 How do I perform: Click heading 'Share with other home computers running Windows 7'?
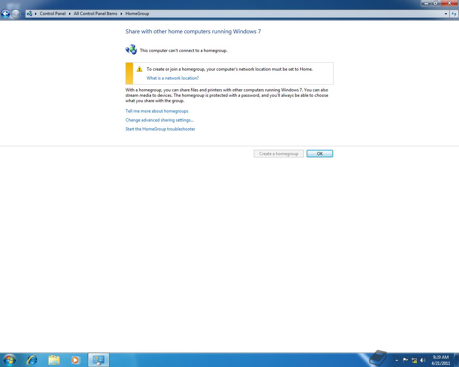point(193,32)
